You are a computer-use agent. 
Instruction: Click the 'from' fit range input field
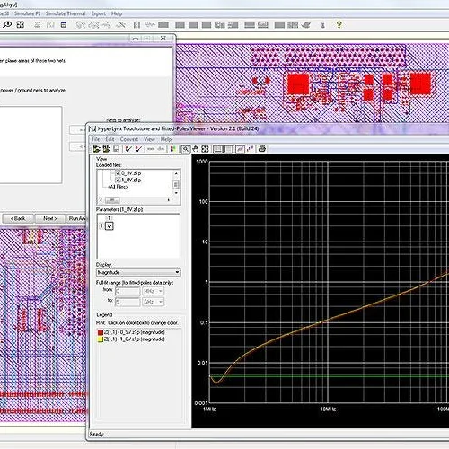pyautogui.click(x=128, y=291)
